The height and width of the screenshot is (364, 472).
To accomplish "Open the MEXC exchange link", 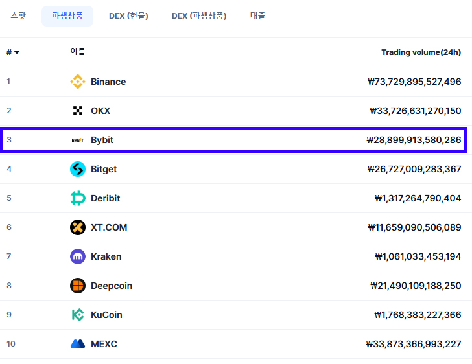I will click(104, 344).
